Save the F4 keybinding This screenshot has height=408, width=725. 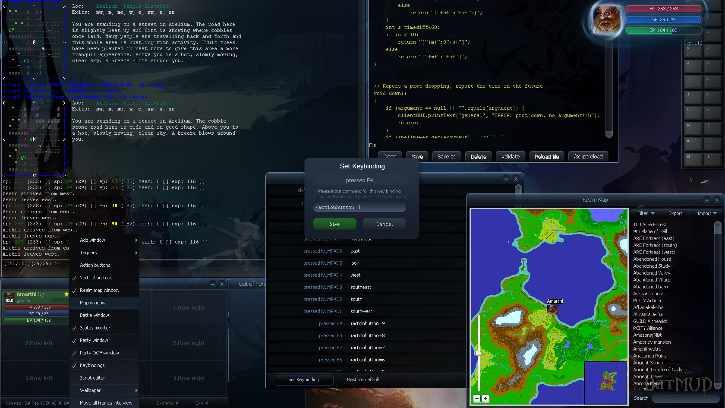pyautogui.click(x=334, y=224)
